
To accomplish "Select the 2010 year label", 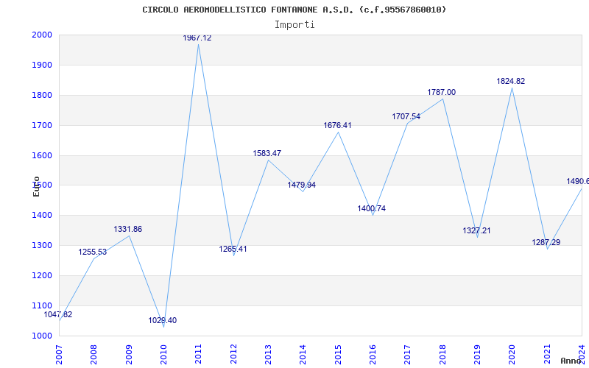I will tap(163, 354).
